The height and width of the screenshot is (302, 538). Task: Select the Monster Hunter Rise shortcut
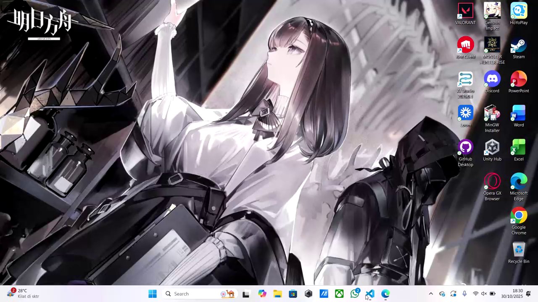click(492, 51)
